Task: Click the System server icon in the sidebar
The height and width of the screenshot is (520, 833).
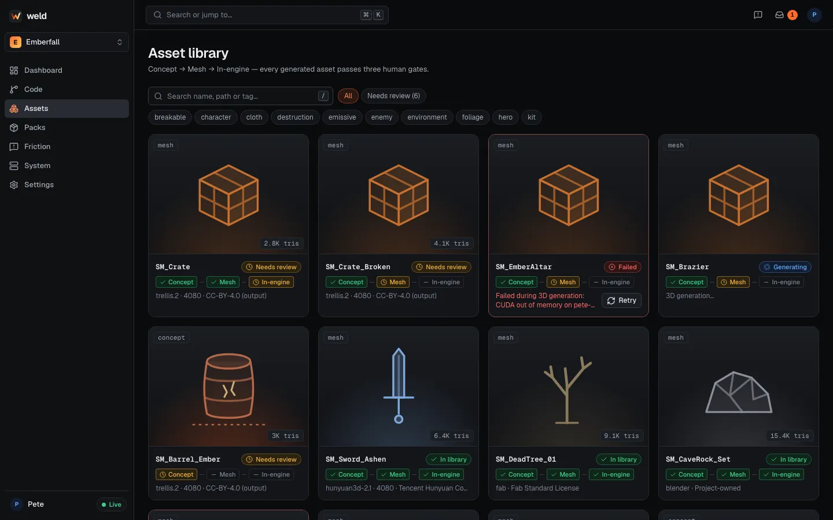Action: pos(14,166)
